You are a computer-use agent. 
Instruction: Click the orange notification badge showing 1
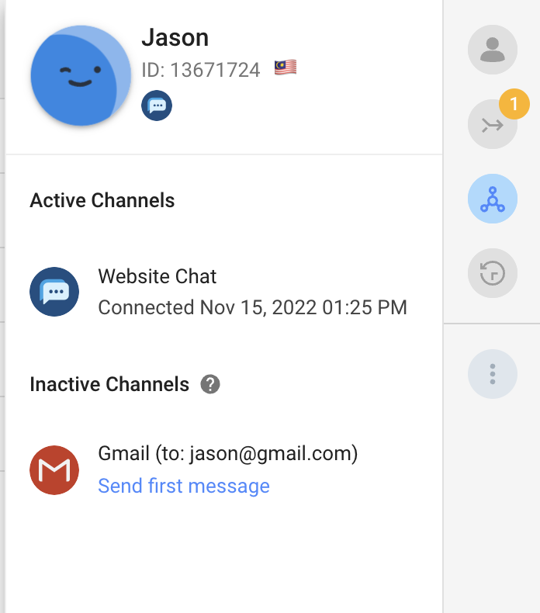click(514, 104)
